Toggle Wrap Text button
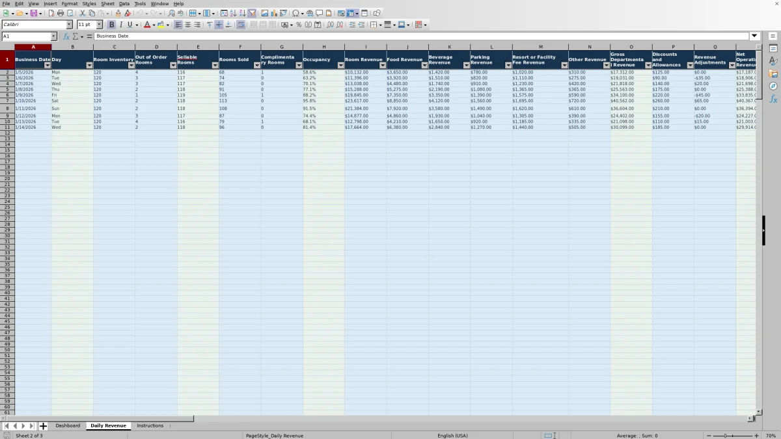Image resolution: width=781 pixels, height=439 pixels. point(241,25)
